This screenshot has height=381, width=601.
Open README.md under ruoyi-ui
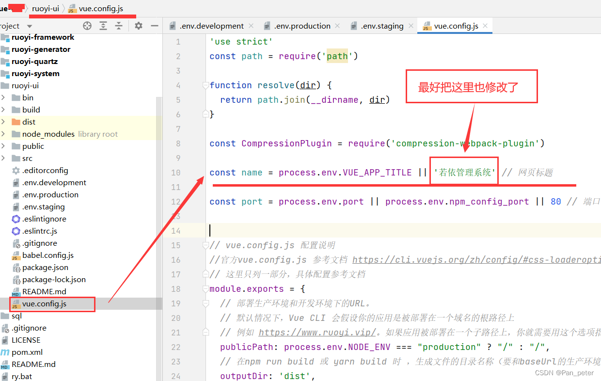[x=44, y=291]
